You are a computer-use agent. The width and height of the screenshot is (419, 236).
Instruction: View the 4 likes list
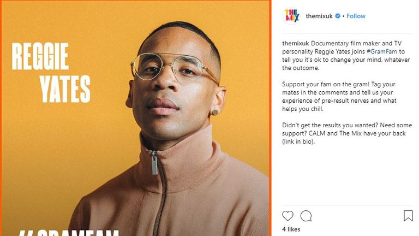point(291,229)
